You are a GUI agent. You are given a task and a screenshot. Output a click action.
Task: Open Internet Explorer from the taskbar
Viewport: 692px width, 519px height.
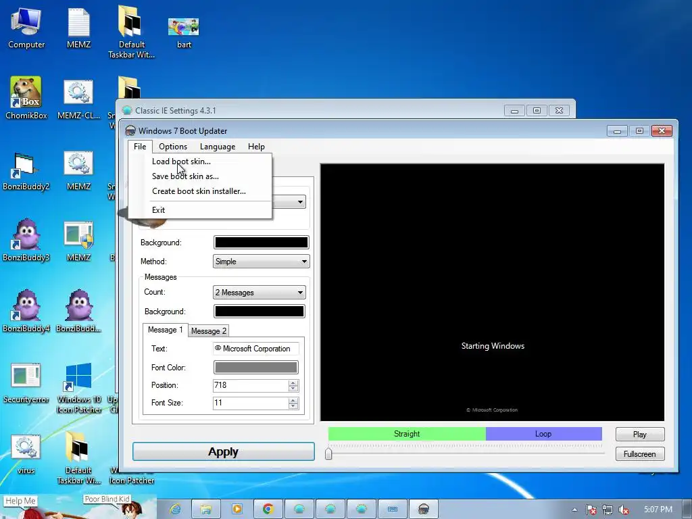175,509
